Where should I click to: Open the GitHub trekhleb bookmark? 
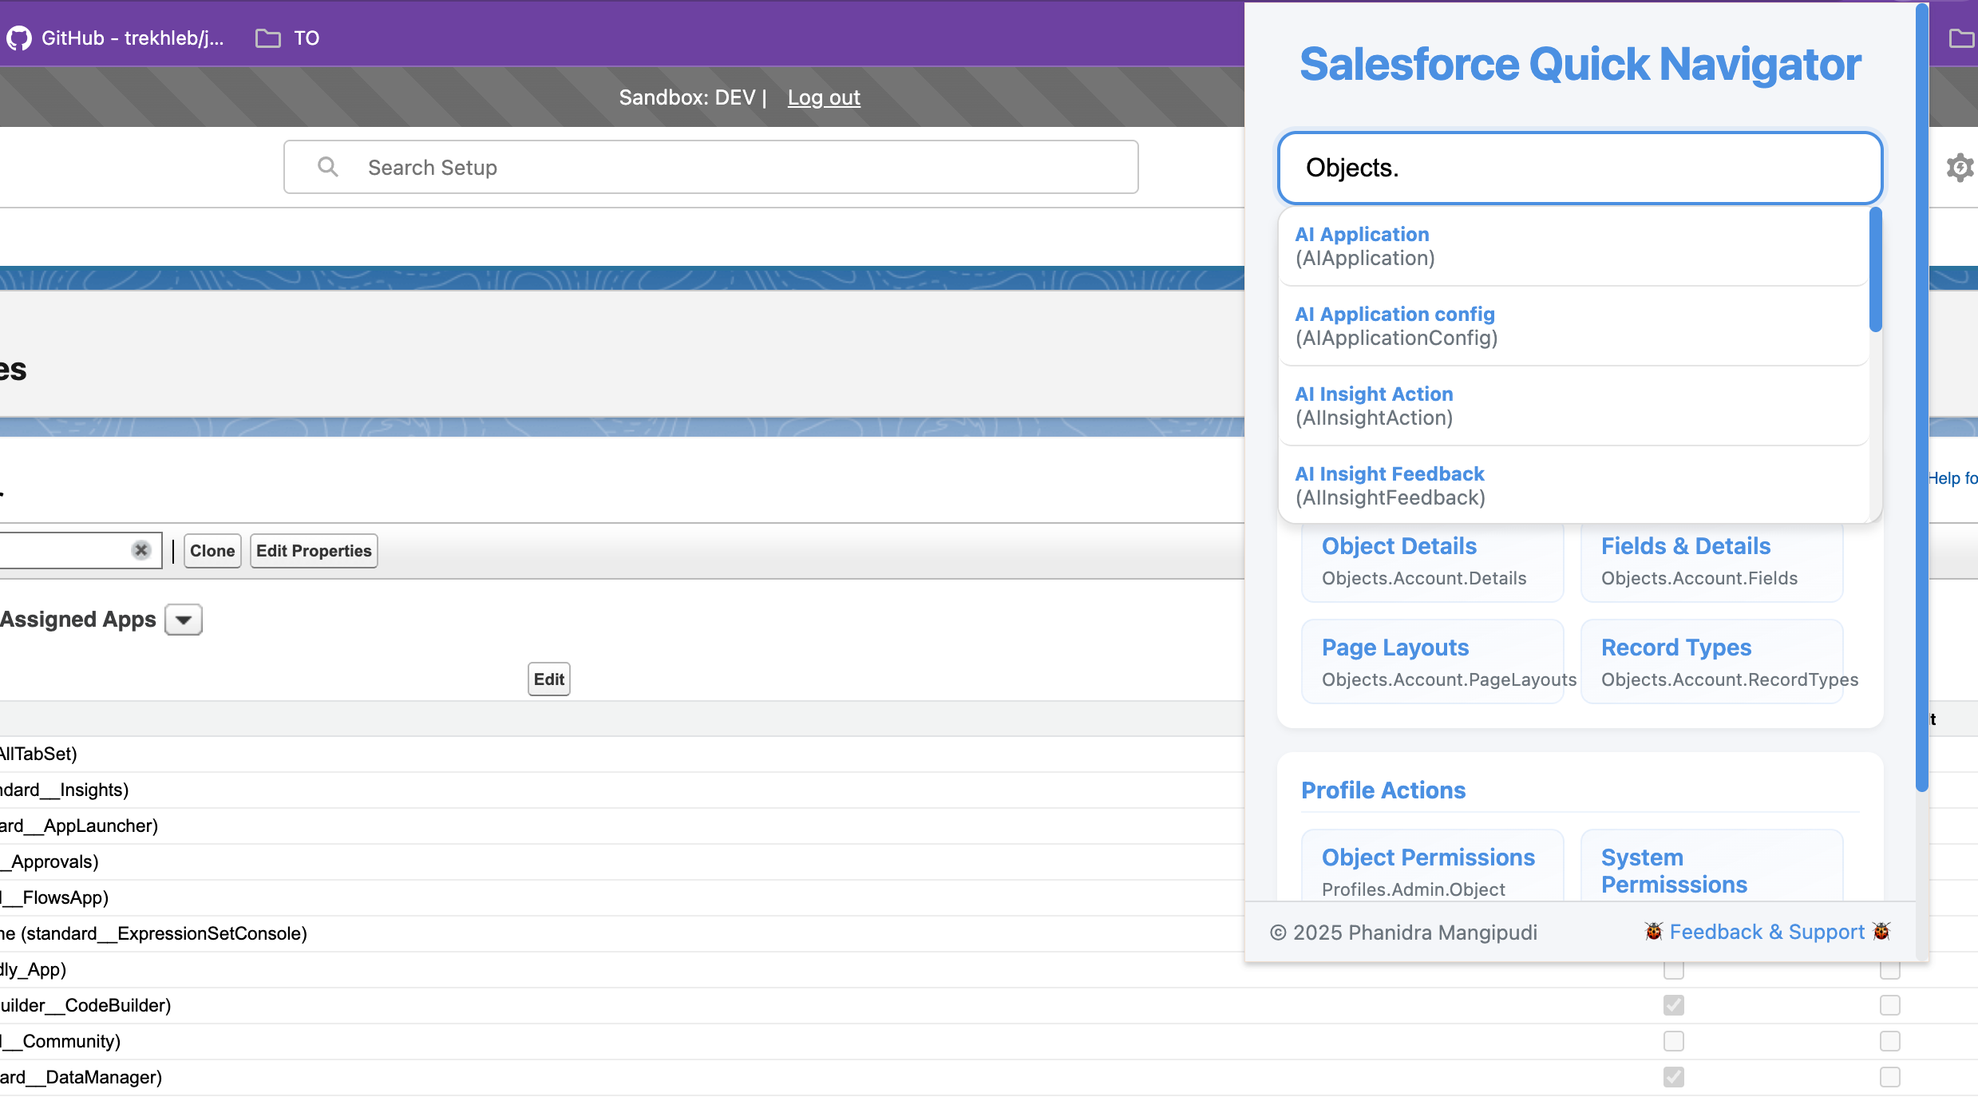coord(116,38)
